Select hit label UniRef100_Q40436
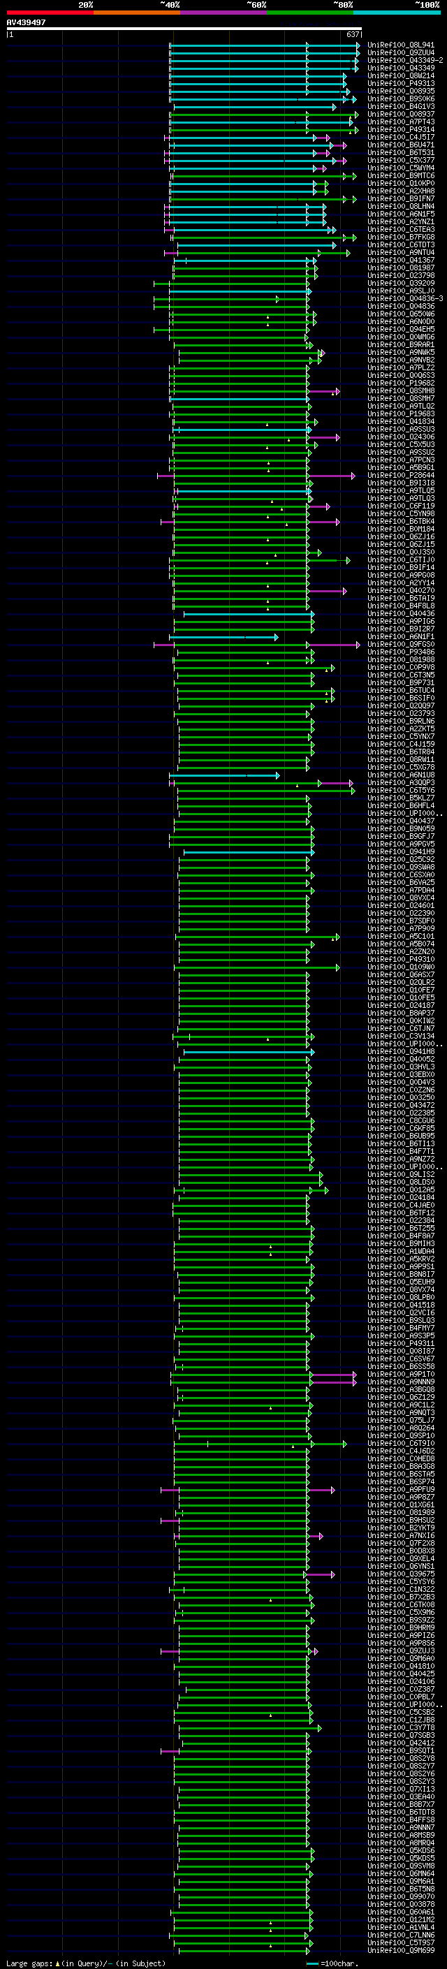This screenshot has height=1969, width=447. point(401,613)
